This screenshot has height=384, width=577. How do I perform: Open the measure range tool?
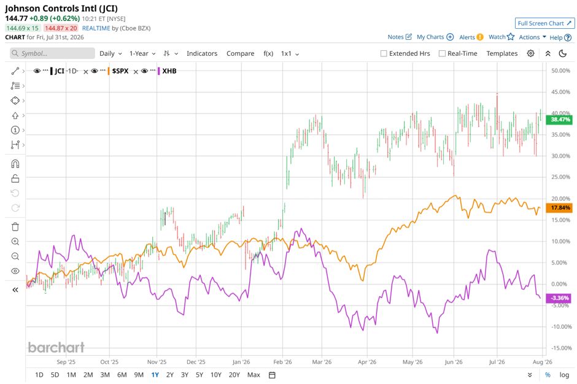click(15, 145)
